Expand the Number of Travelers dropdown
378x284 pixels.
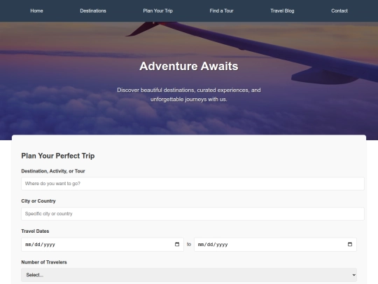pos(189,275)
